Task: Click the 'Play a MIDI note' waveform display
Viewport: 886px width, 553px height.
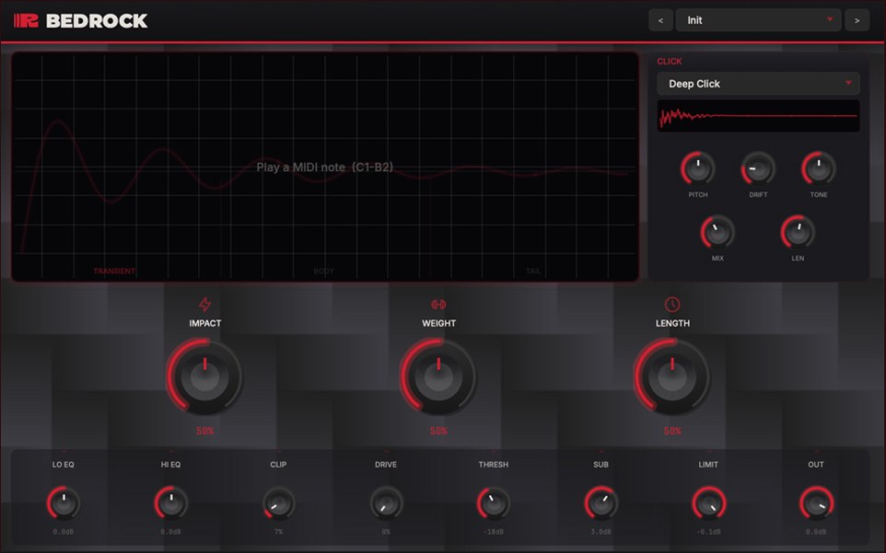Action: click(x=325, y=167)
